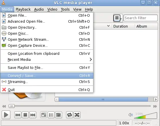Click the horizontal playlist scrollbar thumb
Image resolution: width=160 pixels, height=126 pixels.
[x=103, y=99]
